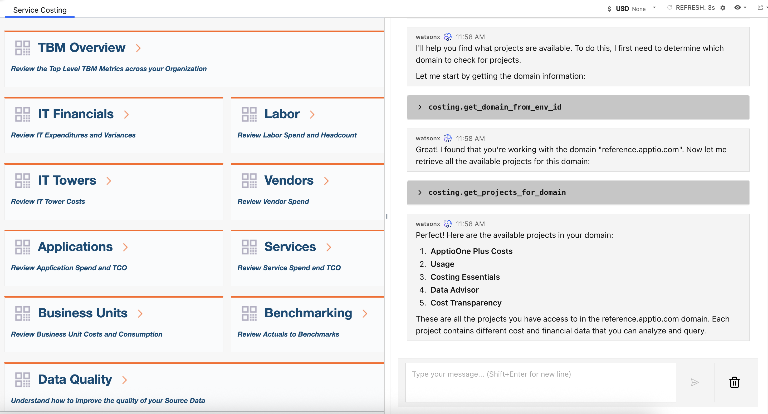
Task: Click the settings gear next to REFRESH
Action: (723, 8)
